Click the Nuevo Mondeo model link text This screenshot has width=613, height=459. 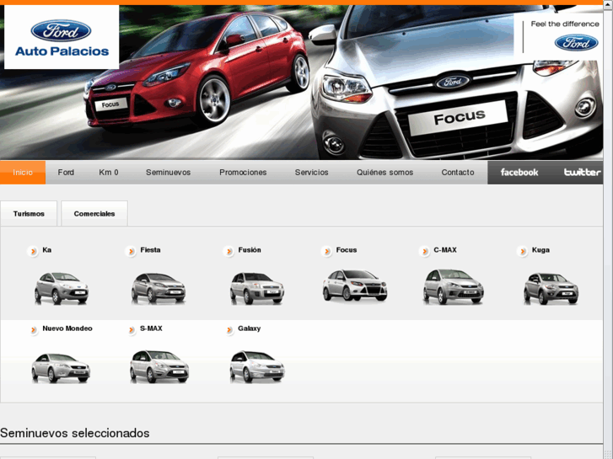[x=67, y=328]
